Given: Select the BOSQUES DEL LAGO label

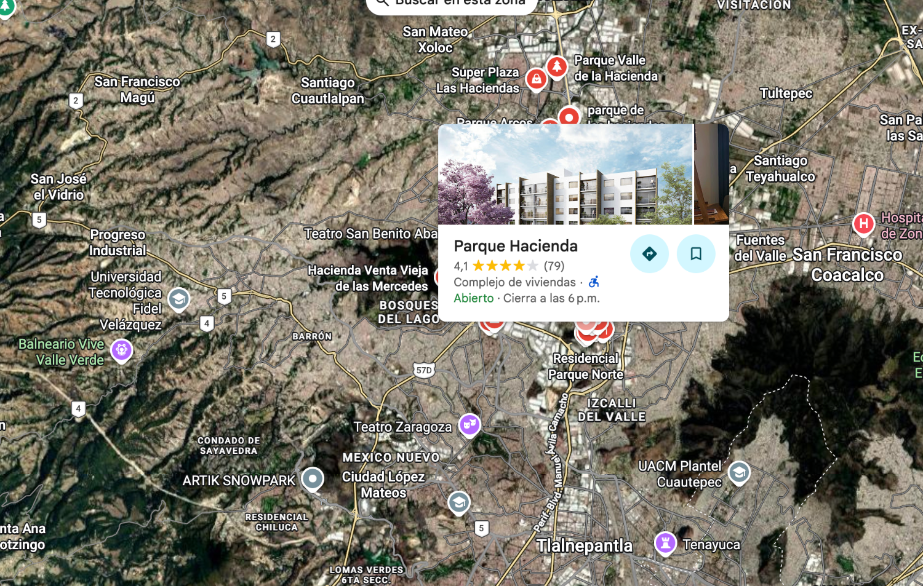Looking at the screenshot, I should pos(409,312).
